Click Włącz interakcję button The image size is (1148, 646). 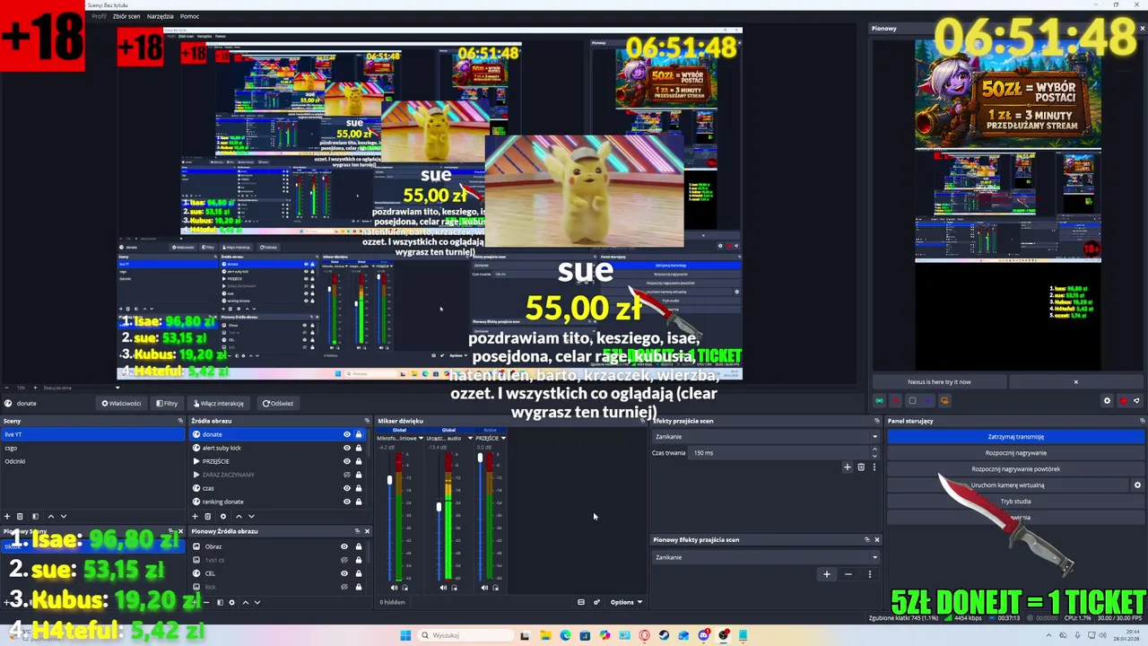tap(218, 403)
